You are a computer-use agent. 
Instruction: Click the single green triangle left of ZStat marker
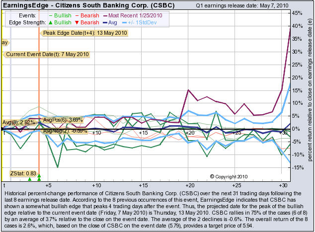[x=29, y=179]
